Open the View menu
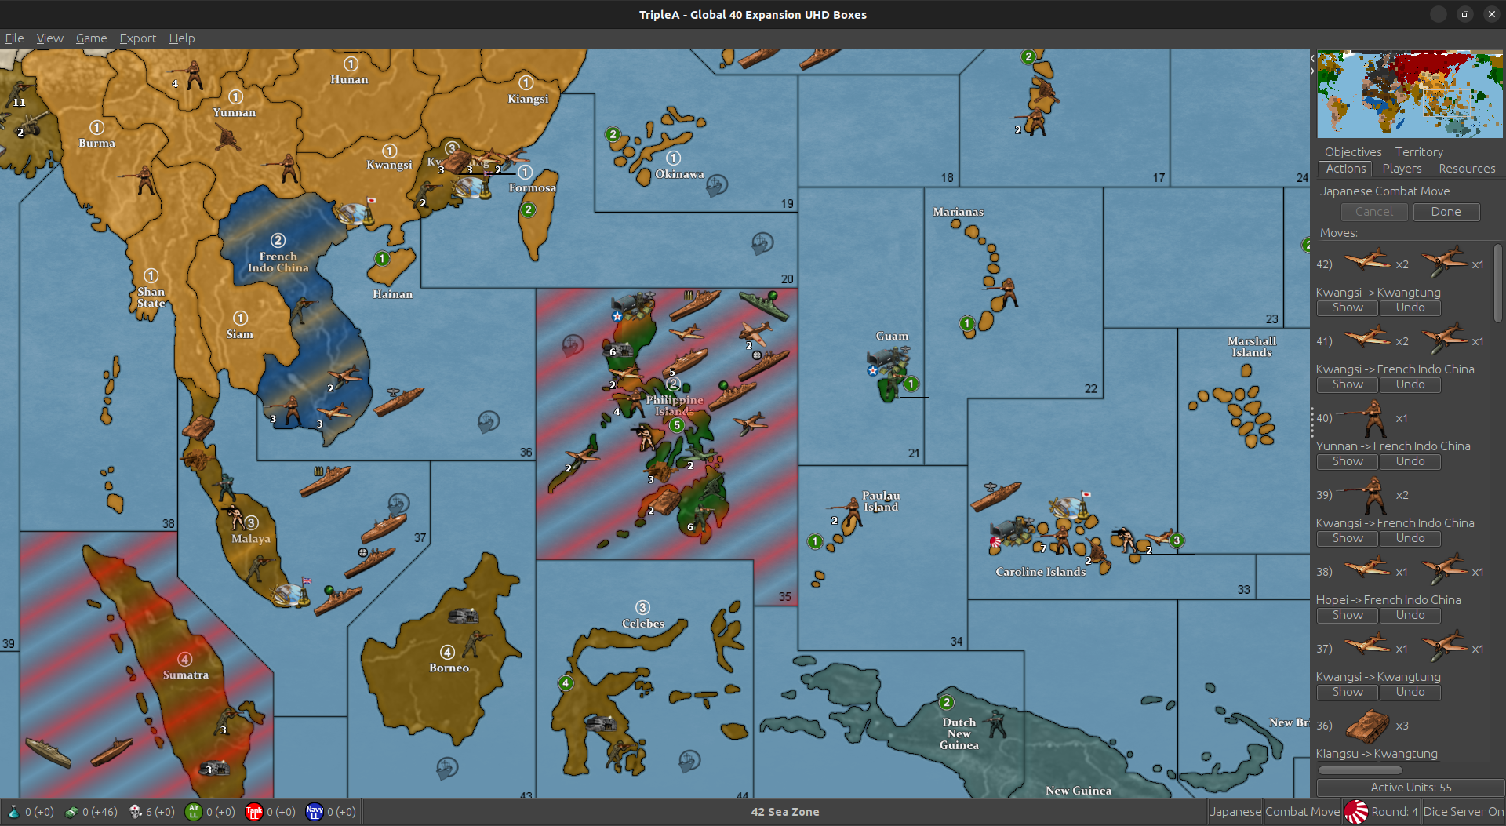Viewport: 1506px width, 826px height. [x=49, y=38]
